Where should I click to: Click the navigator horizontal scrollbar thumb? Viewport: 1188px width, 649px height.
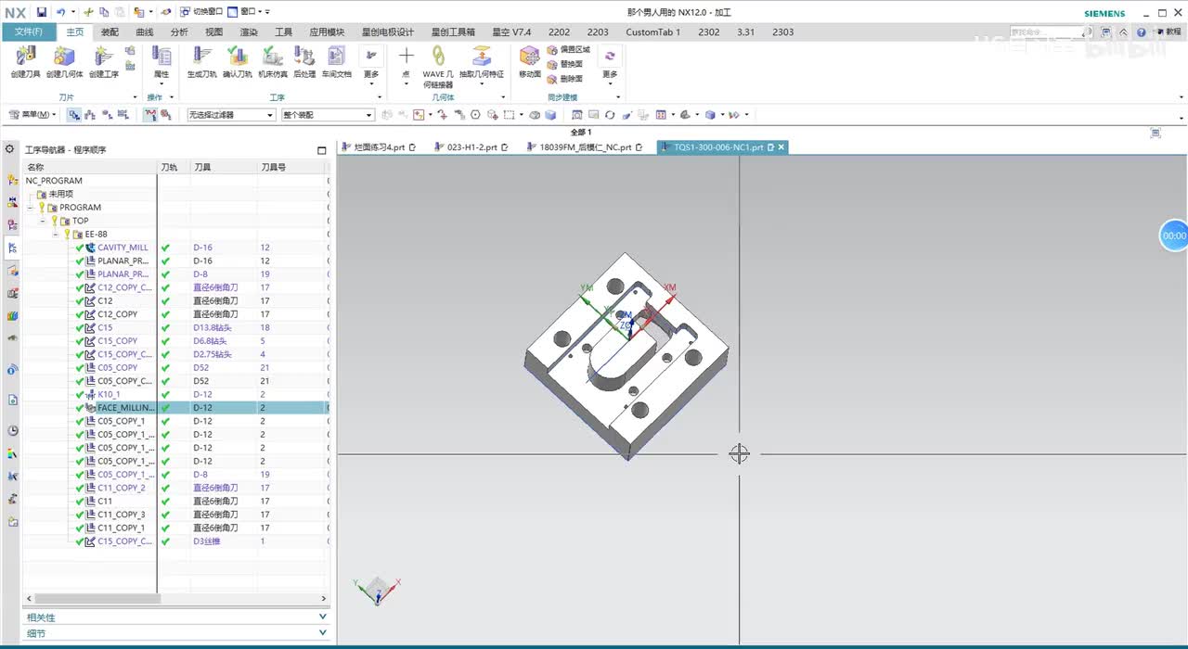[x=97, y=599]
